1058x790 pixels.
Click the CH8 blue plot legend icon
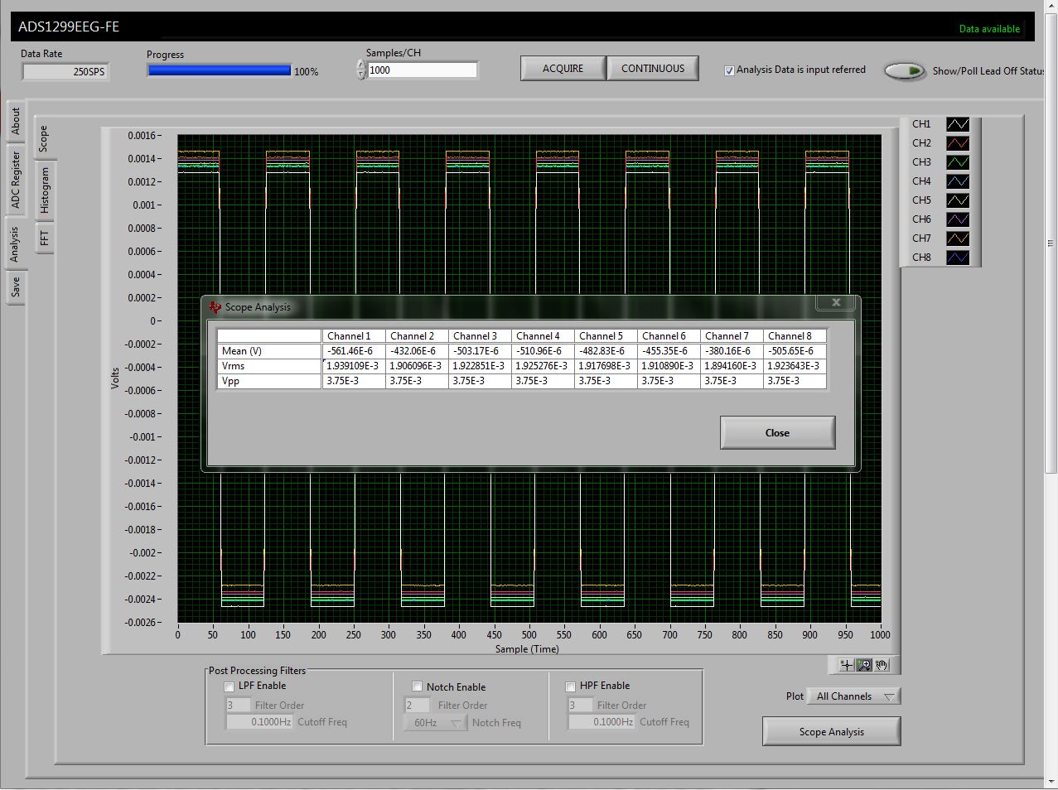(x=958, y=258)
